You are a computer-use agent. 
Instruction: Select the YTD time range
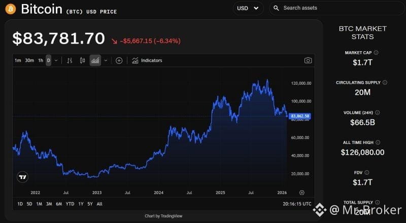pyautogui.click(x=70, y=204)
